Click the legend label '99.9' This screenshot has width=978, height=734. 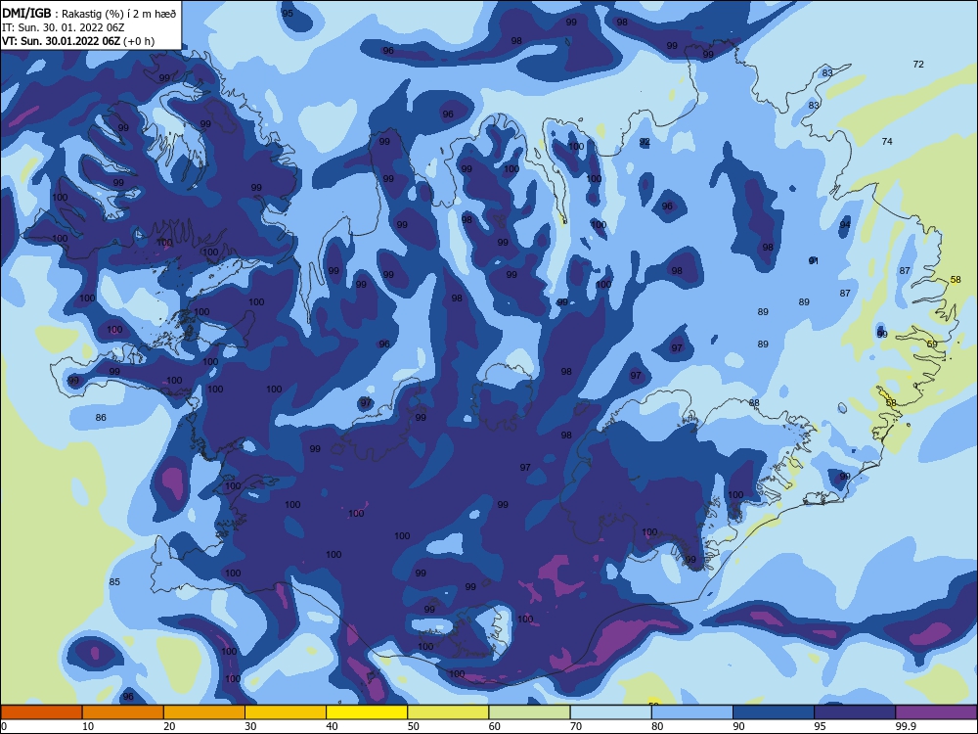pyautogui.click(x=906, y=726)
